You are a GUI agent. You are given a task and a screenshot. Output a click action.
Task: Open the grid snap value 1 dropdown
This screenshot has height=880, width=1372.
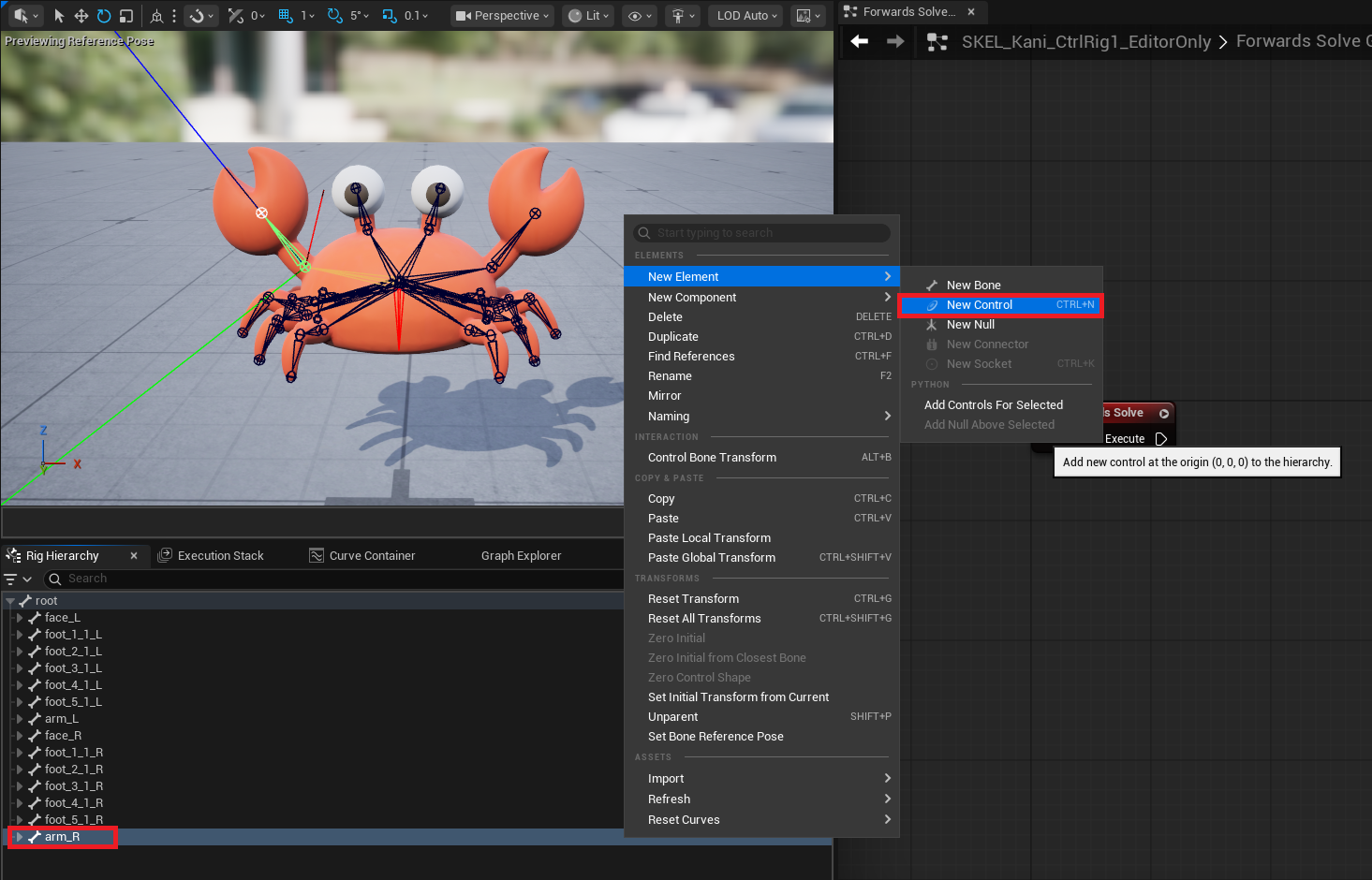coord(308,16)
